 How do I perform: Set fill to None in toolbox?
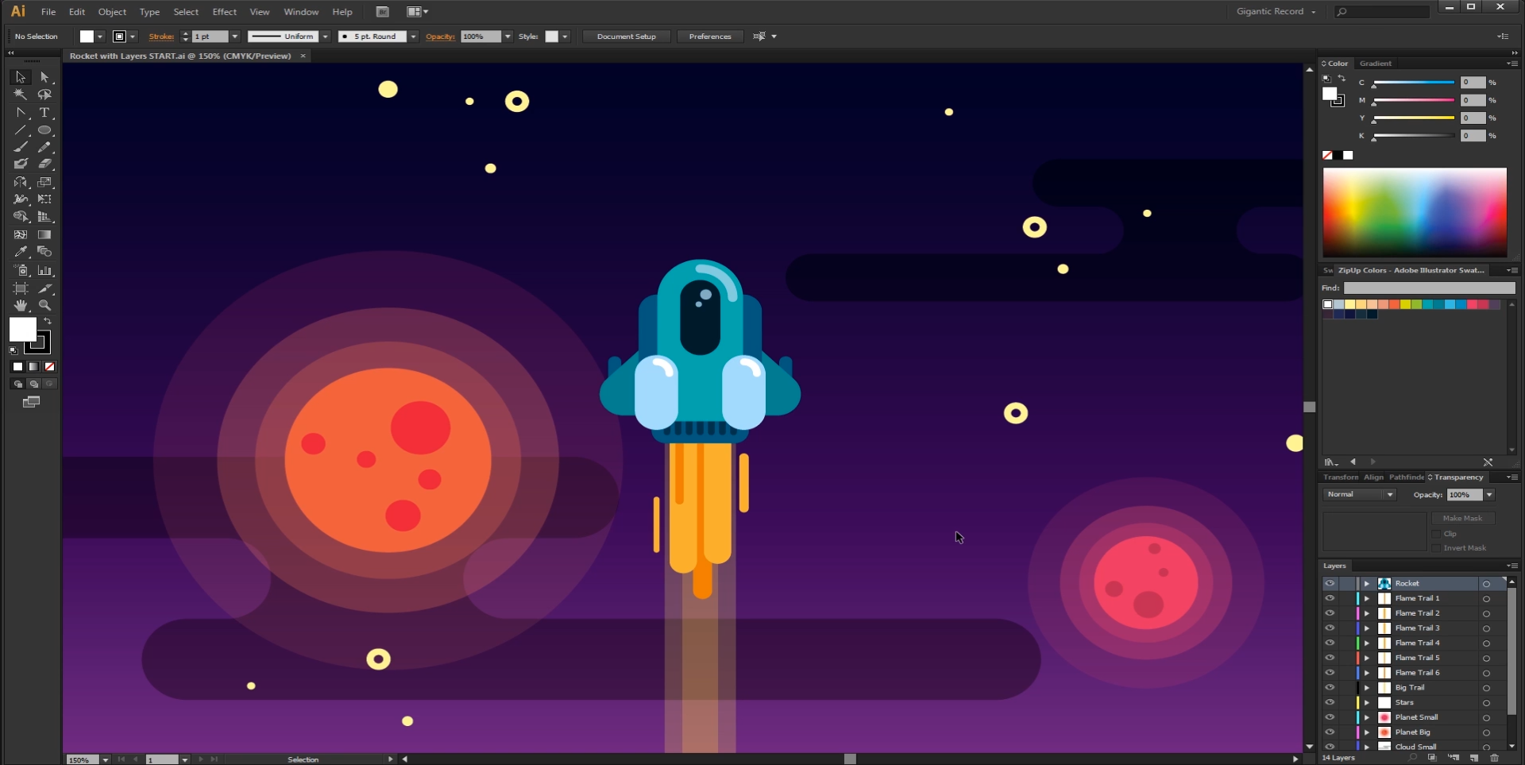click(x=50, y=366)
